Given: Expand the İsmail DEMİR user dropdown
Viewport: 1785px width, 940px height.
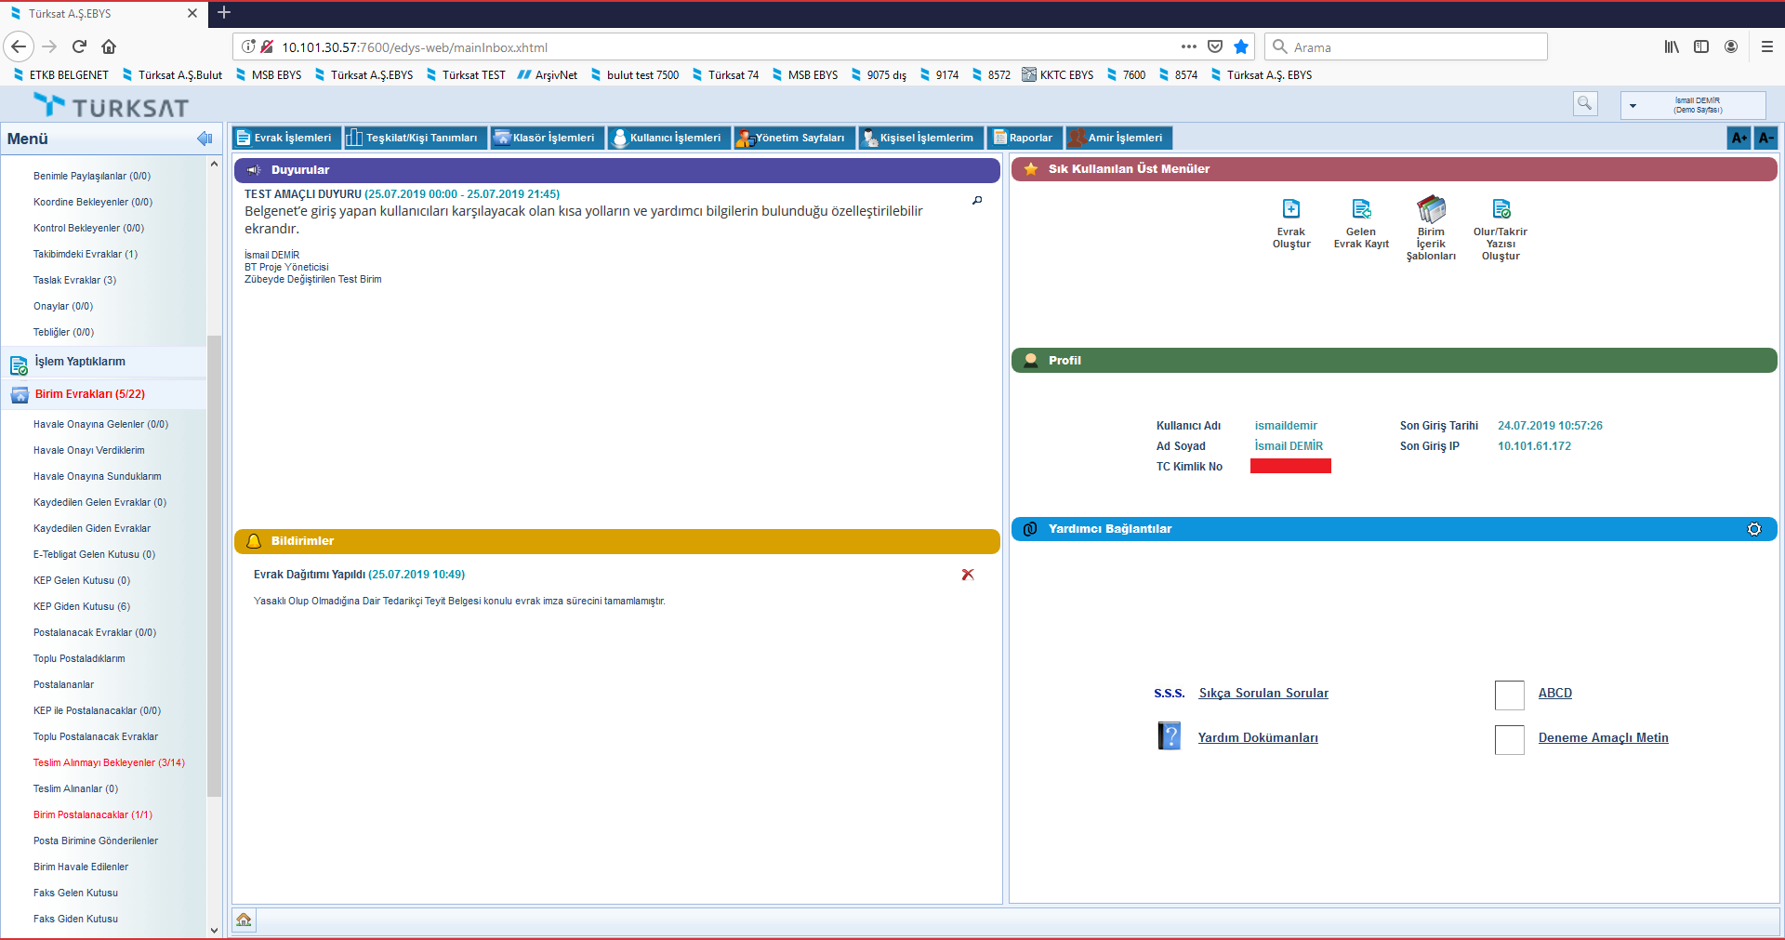Looking at the screenshot, I should [1633, 105].
